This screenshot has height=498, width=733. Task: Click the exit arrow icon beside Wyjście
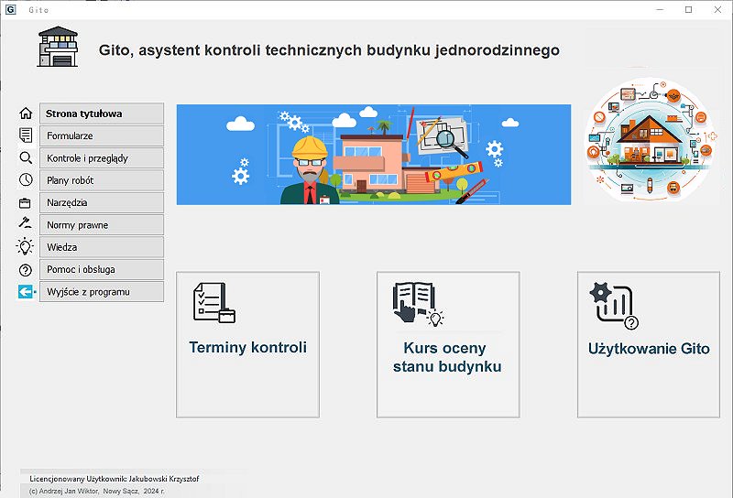pyautogui.click(x=26, y=292)
